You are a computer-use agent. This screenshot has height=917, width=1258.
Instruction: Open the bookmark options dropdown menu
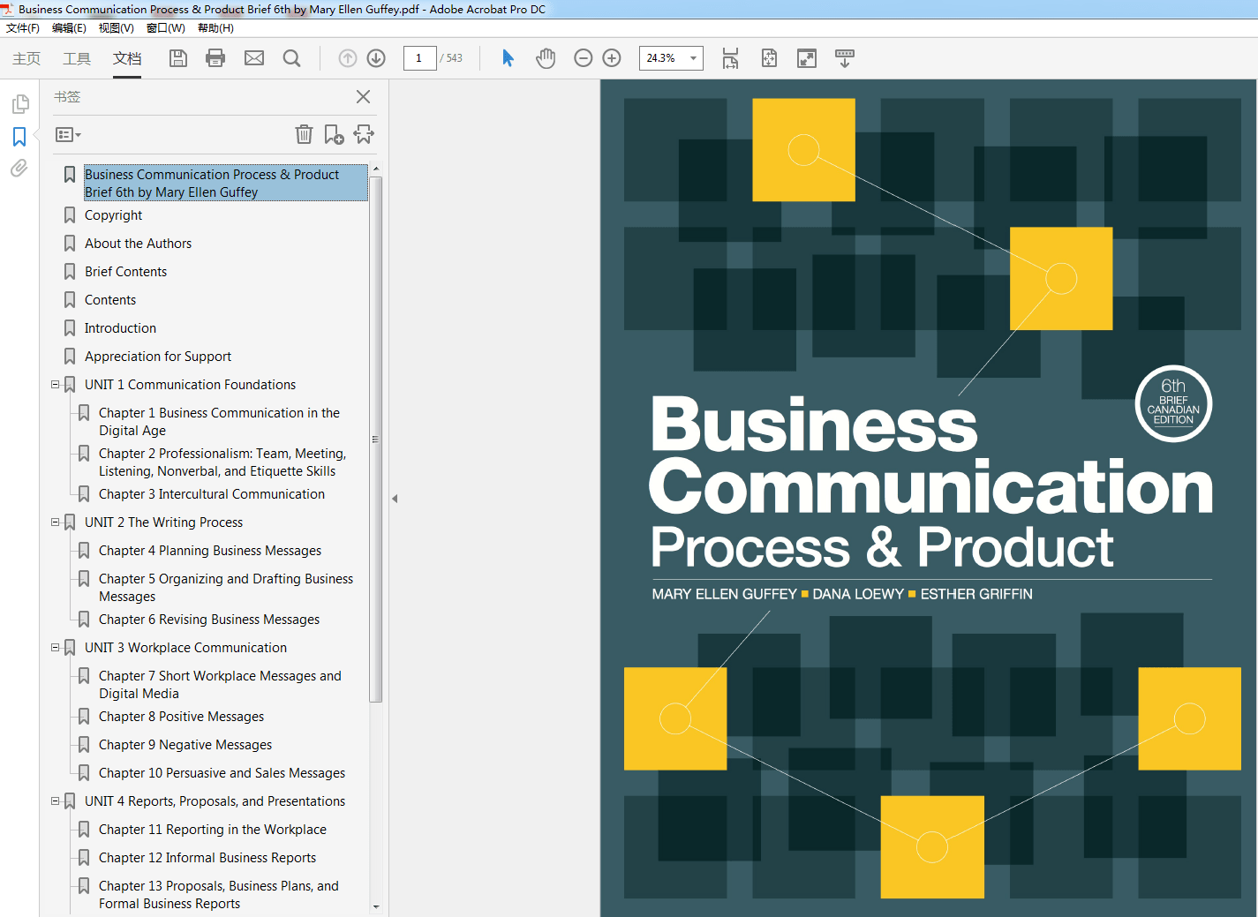point(68,135)
